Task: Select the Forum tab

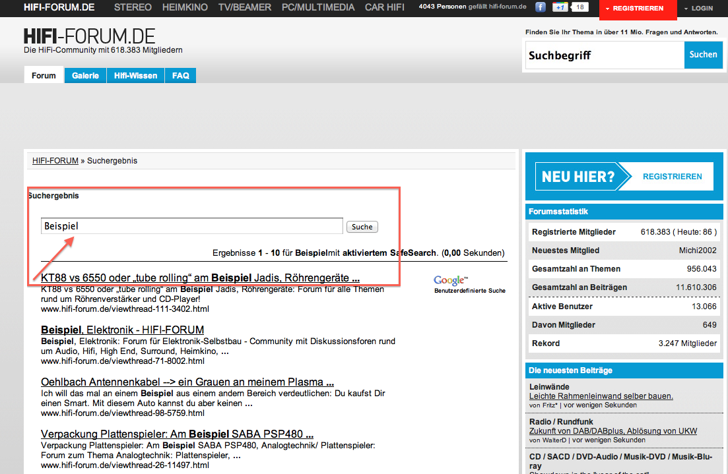Action: pyautogui.click(x=44, y=76)
